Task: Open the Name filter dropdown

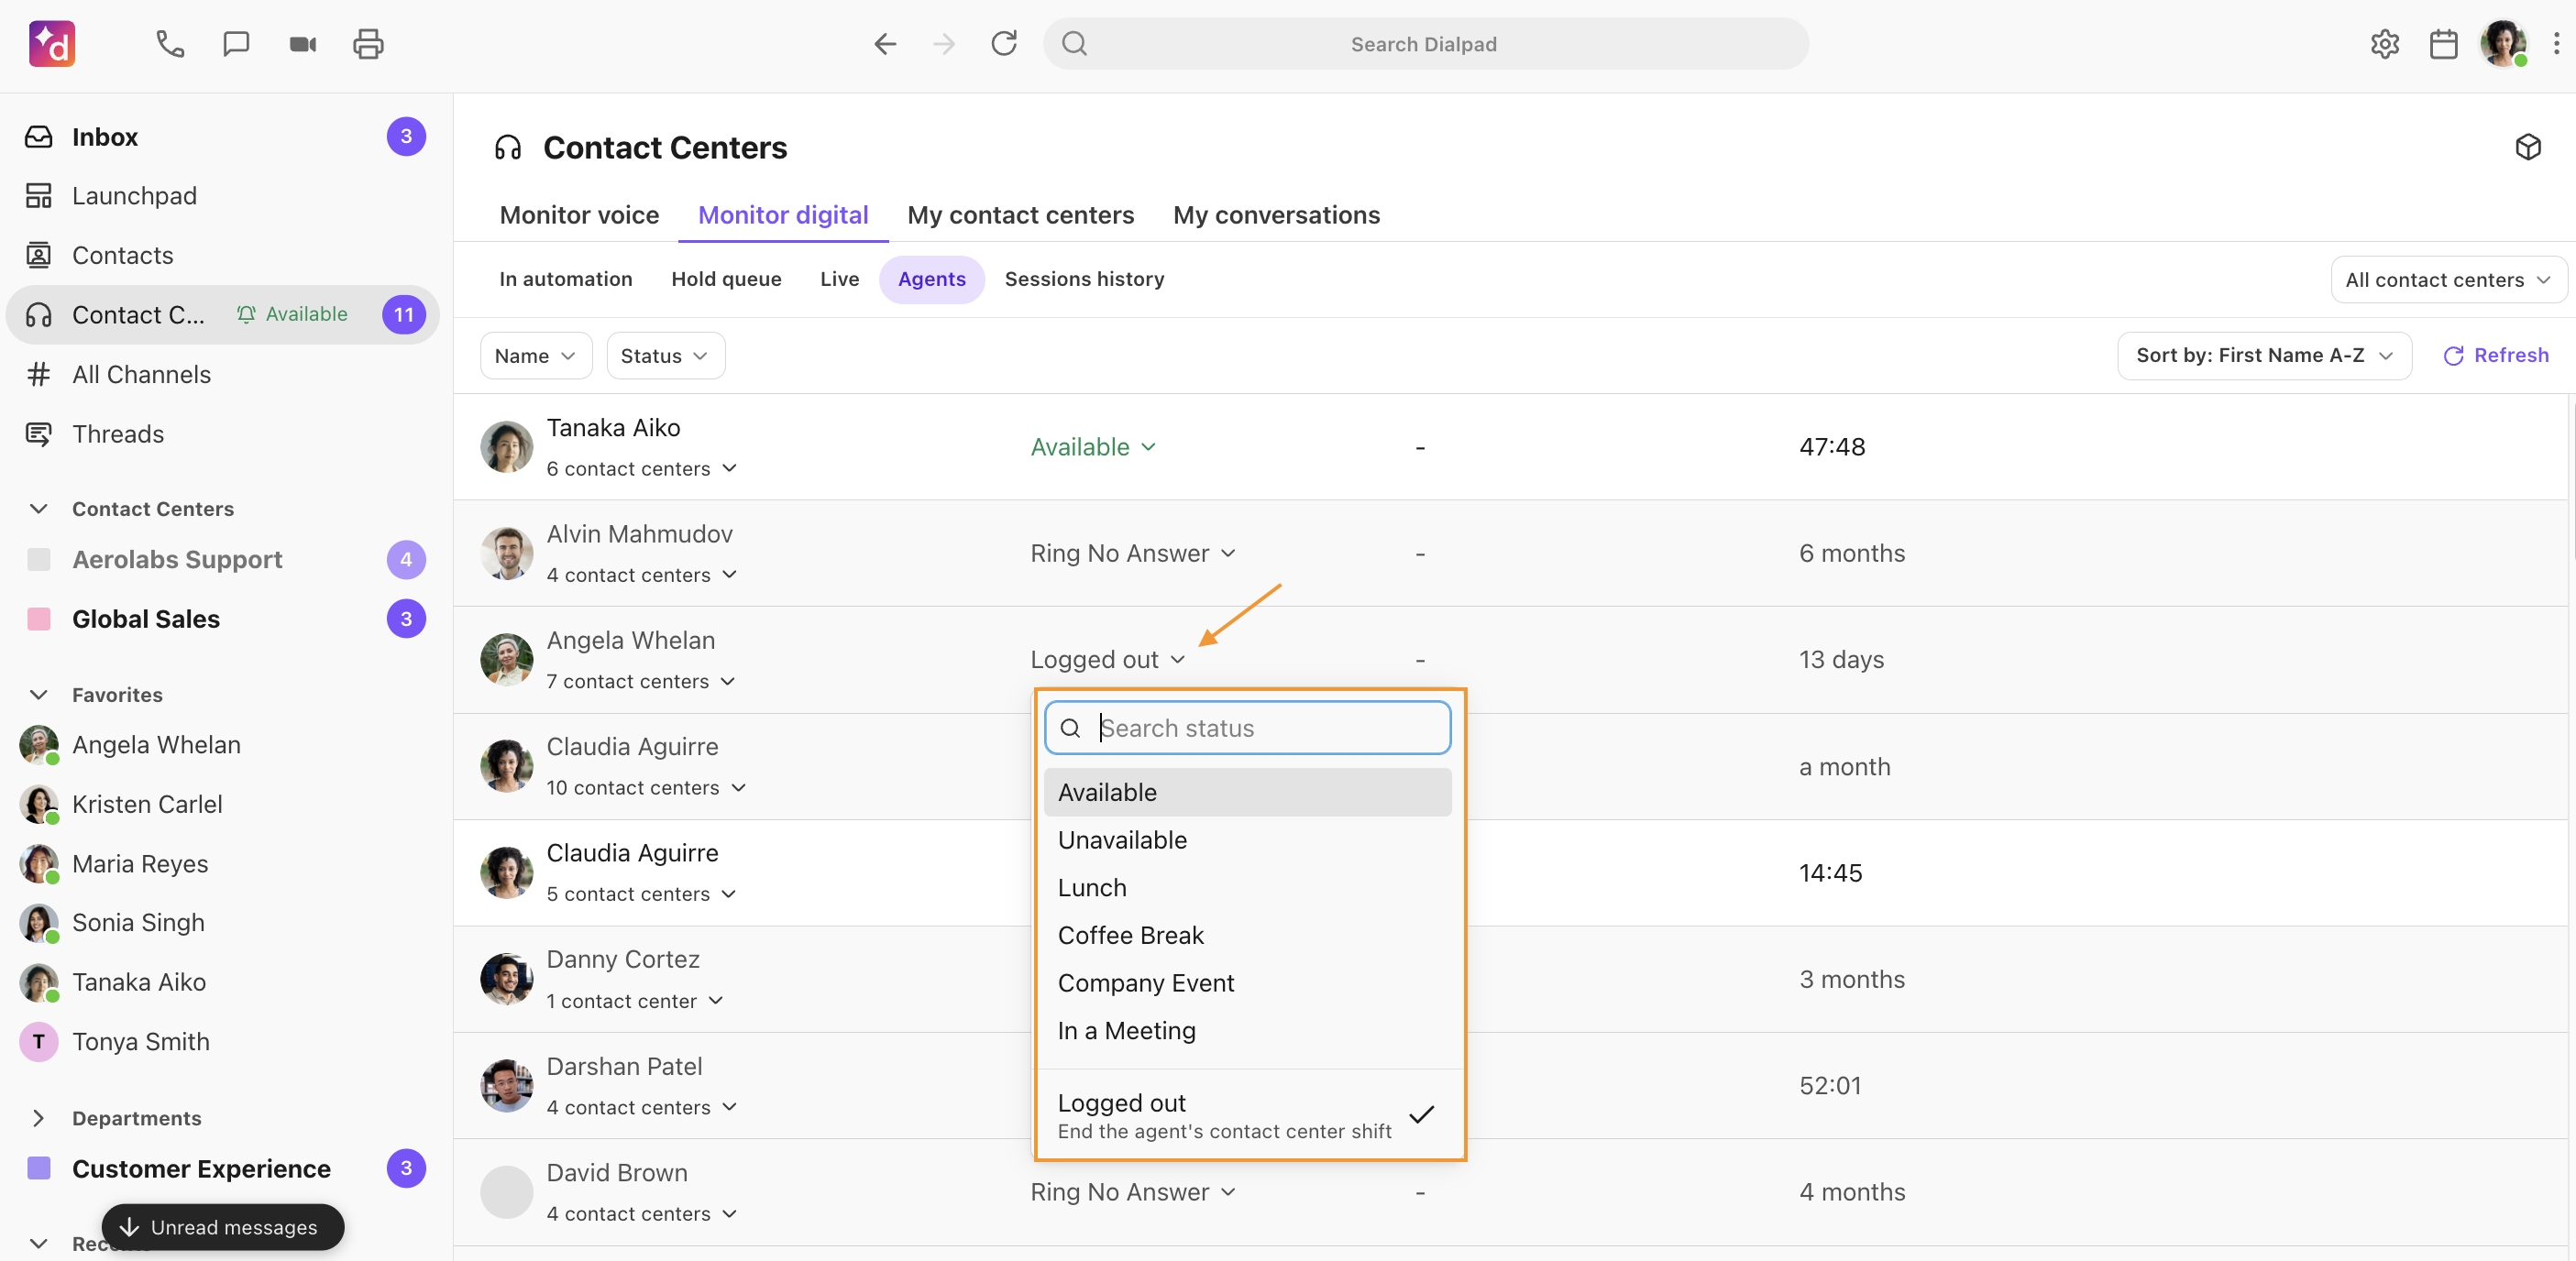Action: point(535,356)
